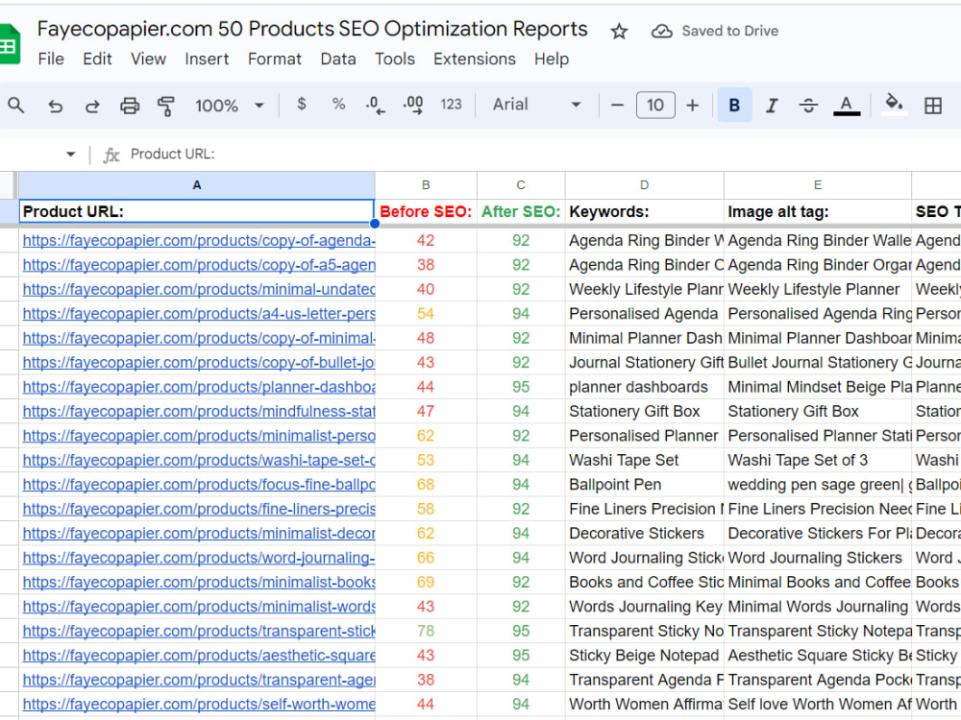
Task: Open the Google Sheets home icon
Action: click(10, 44)
